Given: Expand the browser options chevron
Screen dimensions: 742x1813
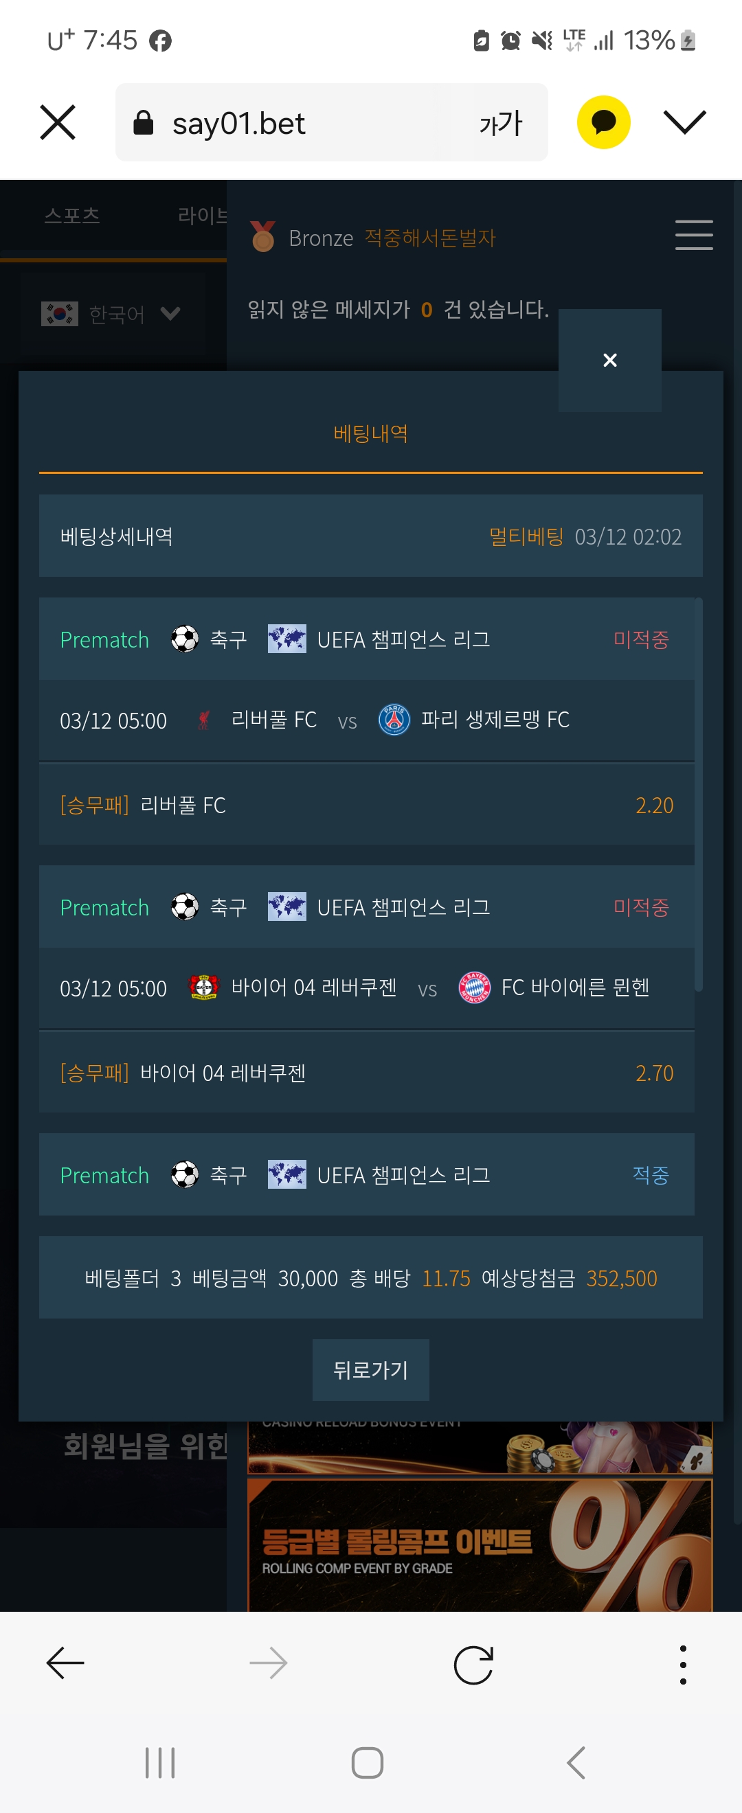Looking at the screenshot, I should pyautogui.click(x=684, y=122).
